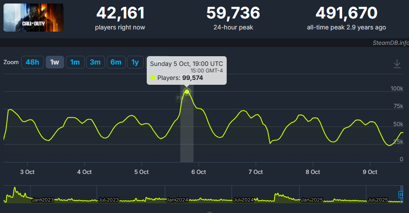Click the 491,670 all-time peak figure
The height and width of the screenshot is (213, 409).
(x=346, y=14)
